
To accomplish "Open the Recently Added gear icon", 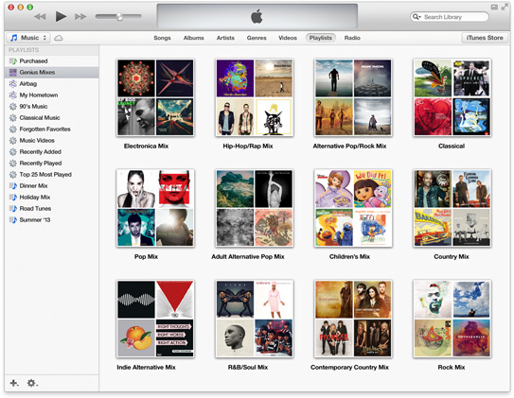I will pos(13,151).
